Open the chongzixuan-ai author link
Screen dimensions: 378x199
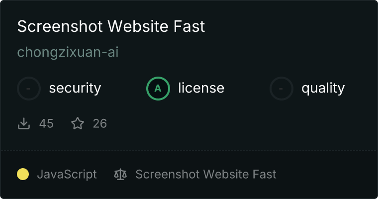click(x=68, y=52)
